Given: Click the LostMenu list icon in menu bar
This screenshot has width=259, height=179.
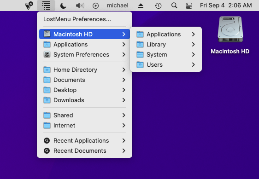Looking at the screenshot, I should (46, 6).
